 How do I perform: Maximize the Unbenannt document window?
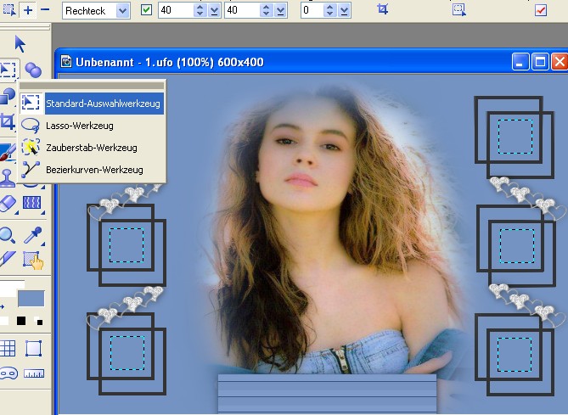tap(540, 62)
